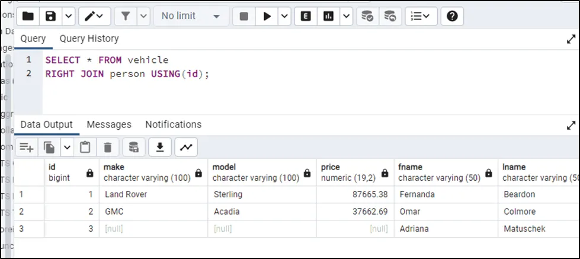Screen dimensions: 580x259
Task: Click the Graph Visualiser line chart icon
Action: 186,147
